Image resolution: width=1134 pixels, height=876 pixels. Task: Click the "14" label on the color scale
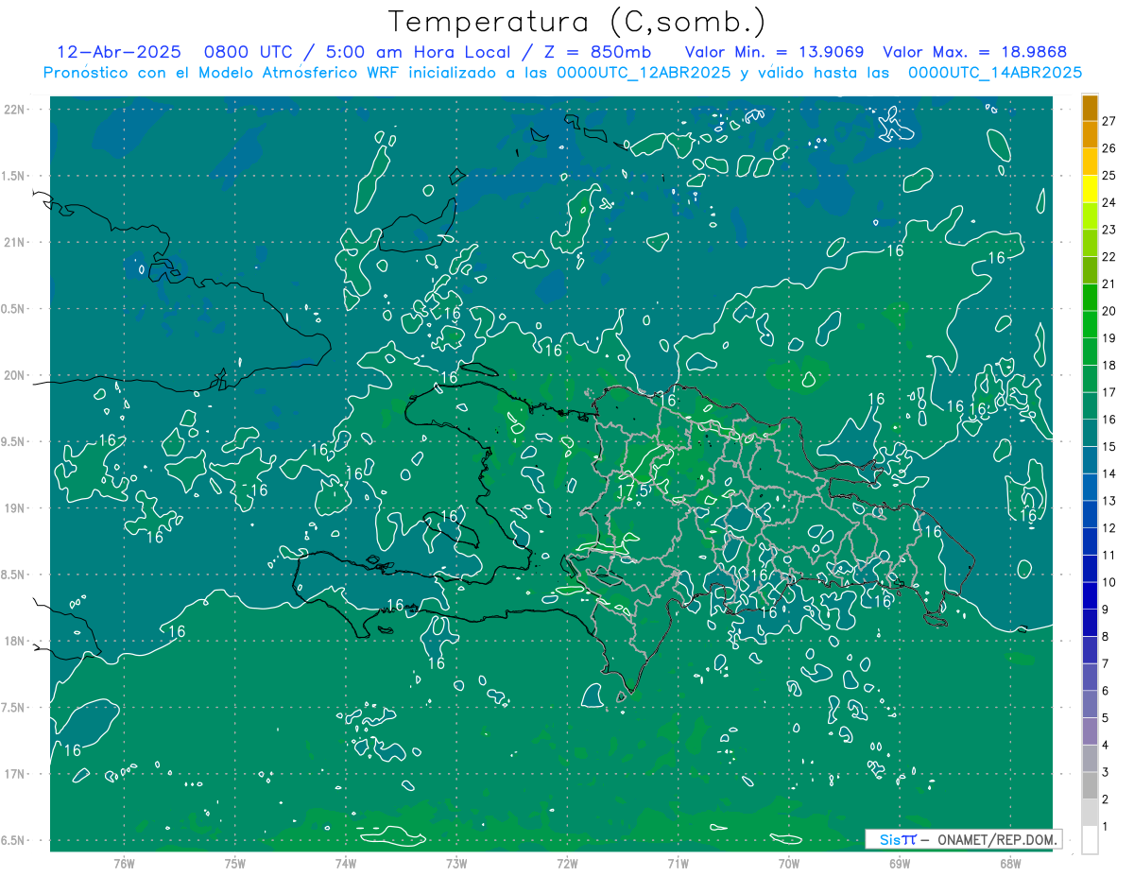1109,473
